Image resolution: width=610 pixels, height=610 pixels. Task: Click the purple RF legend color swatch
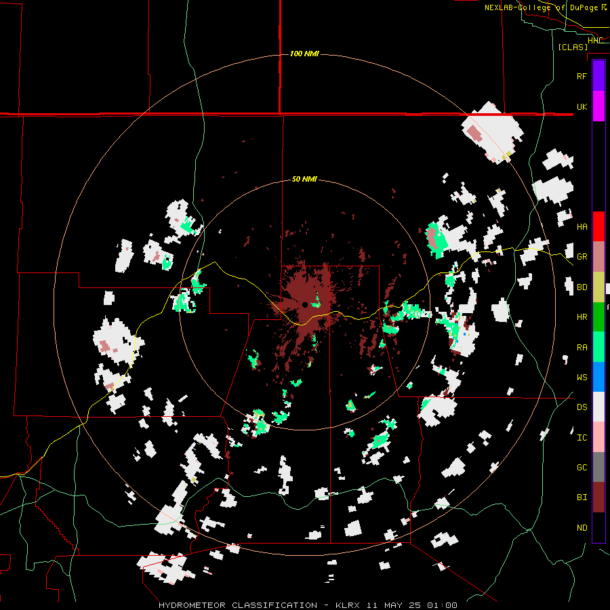tap(598, 76)
